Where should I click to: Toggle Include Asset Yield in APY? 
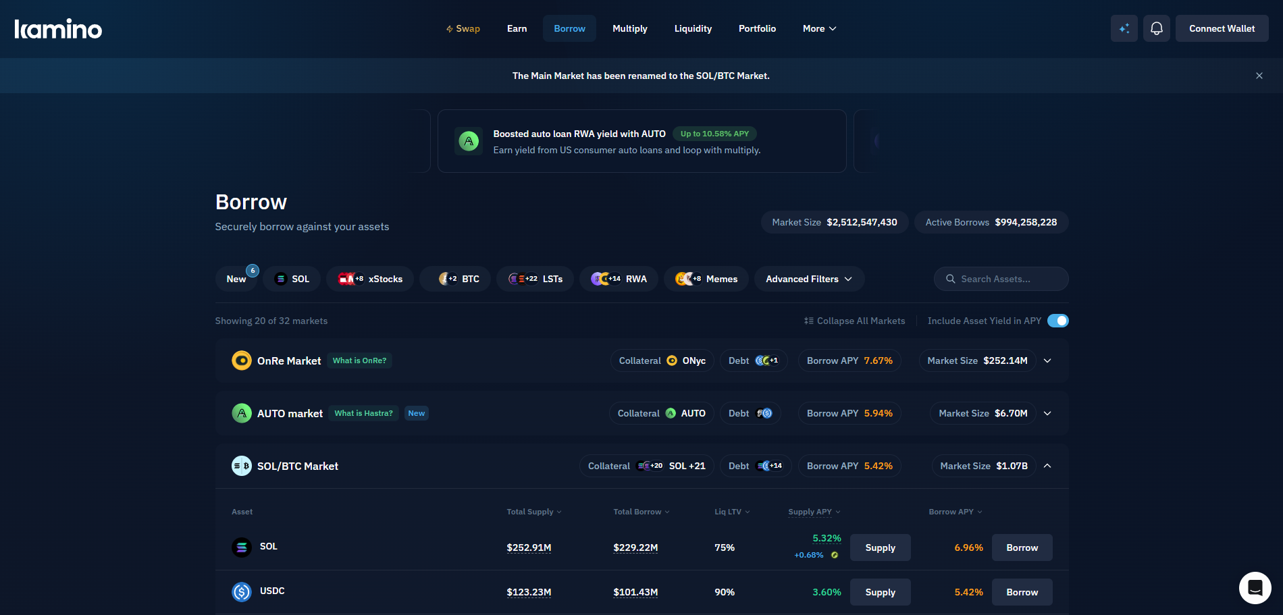[1058, 321]
